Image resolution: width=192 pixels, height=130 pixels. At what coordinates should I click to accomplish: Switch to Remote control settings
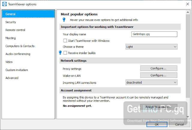click(x=28, y=30)
